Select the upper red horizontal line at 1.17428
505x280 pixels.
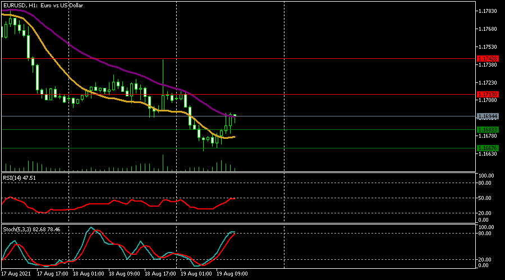[x=238, y=59]
